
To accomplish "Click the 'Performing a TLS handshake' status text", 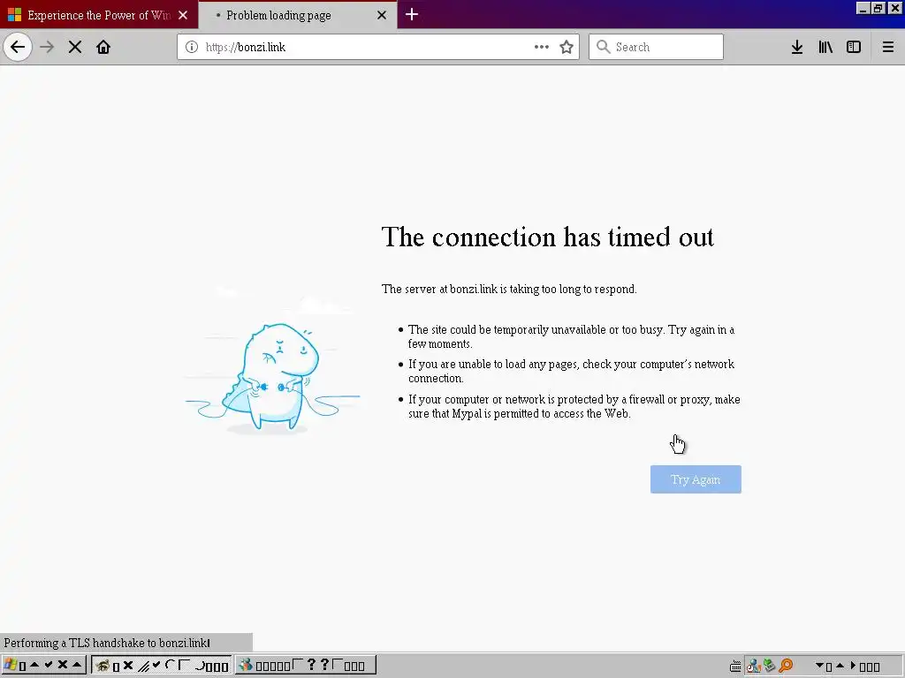I will [x=107, y=643].
